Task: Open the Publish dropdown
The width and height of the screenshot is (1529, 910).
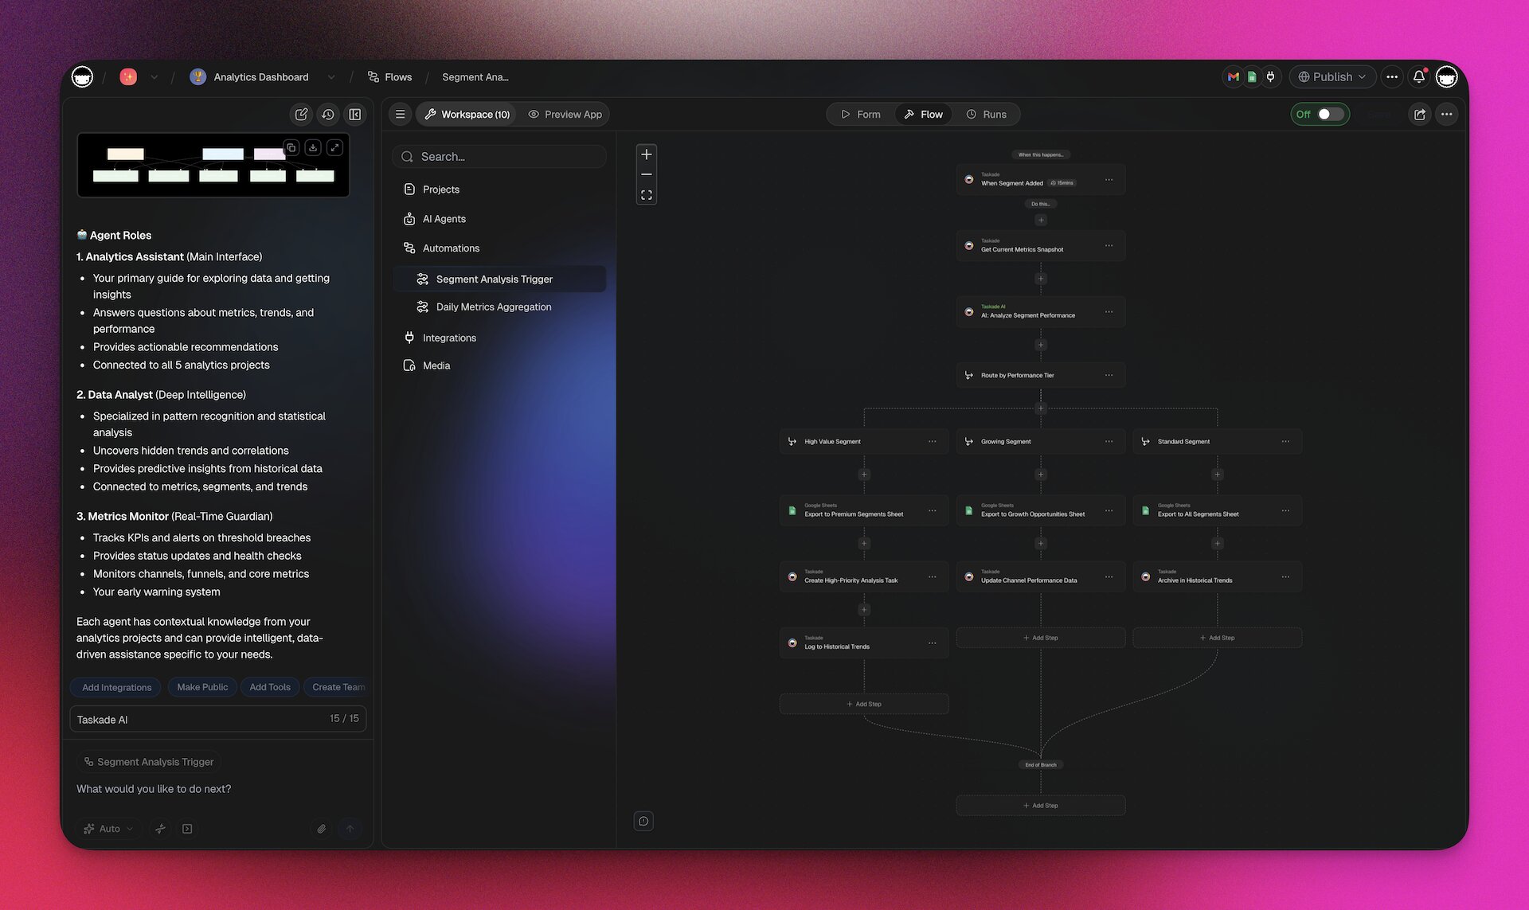Action: tap(1332, 77)
